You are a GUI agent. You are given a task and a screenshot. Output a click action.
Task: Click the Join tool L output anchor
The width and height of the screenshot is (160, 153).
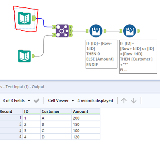(x=71, y=27)
